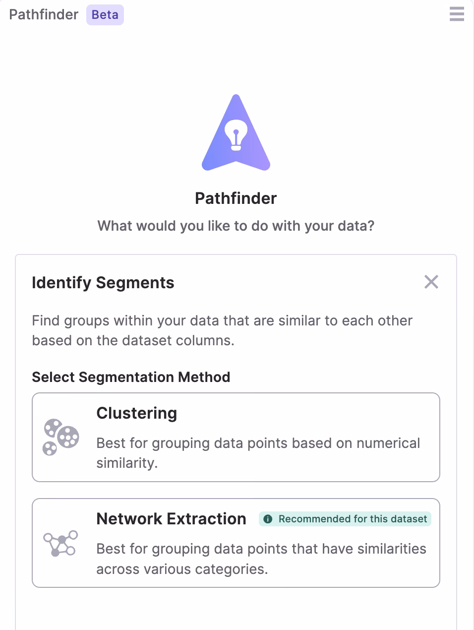
Task: Click the Pathfinder lightbulb arrow logo
Action: tap(236, 133)
